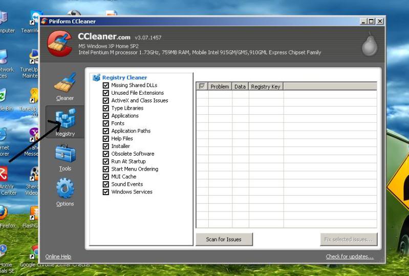Open the Options gear icon
This screenshot has height=276, width=409.
tap(65, 188)
